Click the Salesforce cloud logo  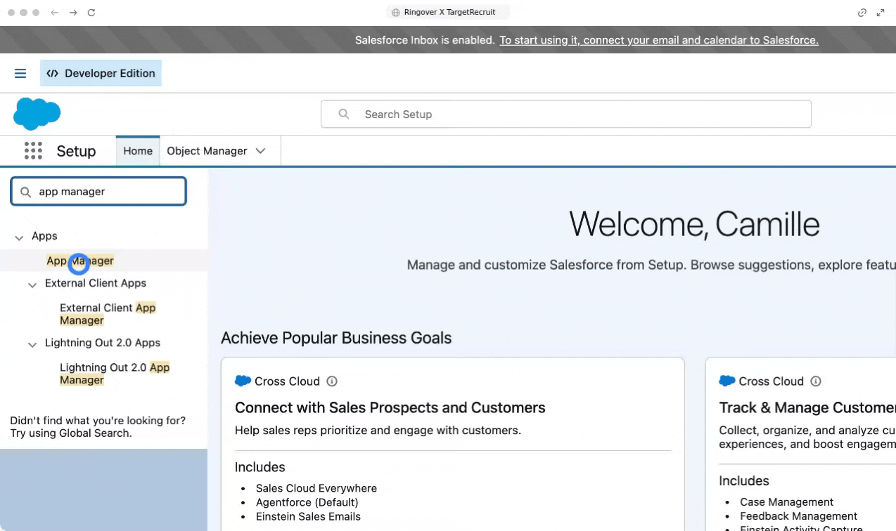pos(37,114)
